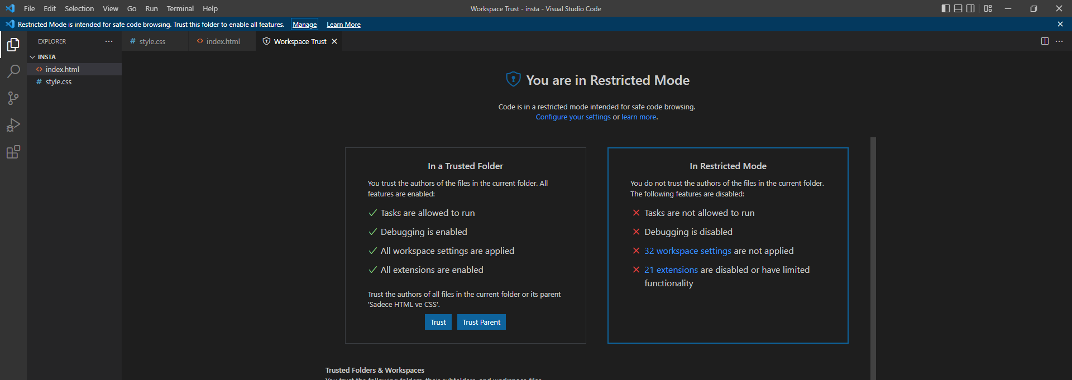Open index.html in the Explorer tree
Screen dimensions: 1072x380
(x=63, y=69)
